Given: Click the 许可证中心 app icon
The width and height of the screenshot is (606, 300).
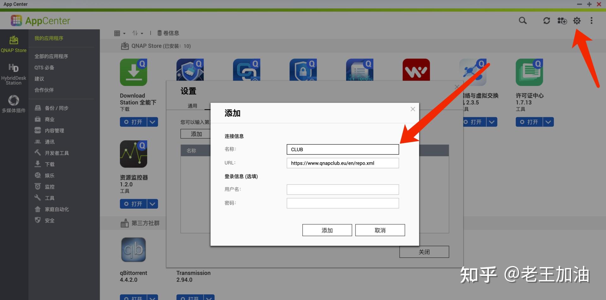Looking at the screenshot, I should coord(529,72).
